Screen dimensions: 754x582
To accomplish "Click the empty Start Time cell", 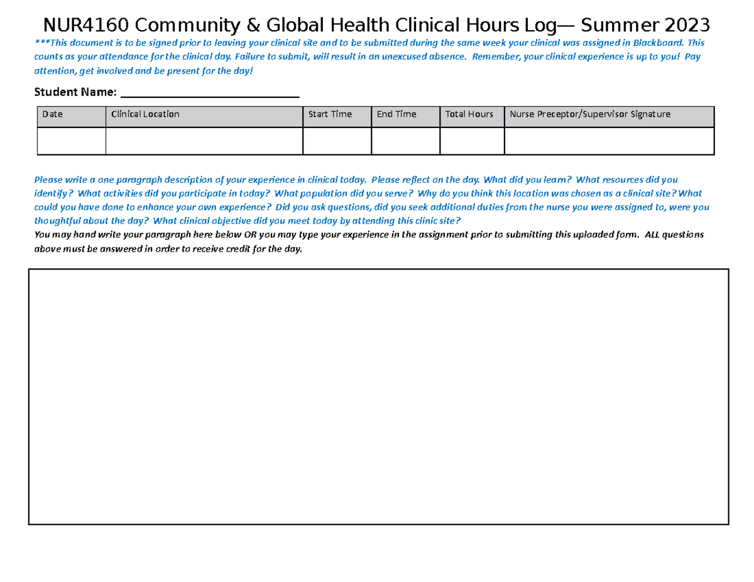I will 337,139.
